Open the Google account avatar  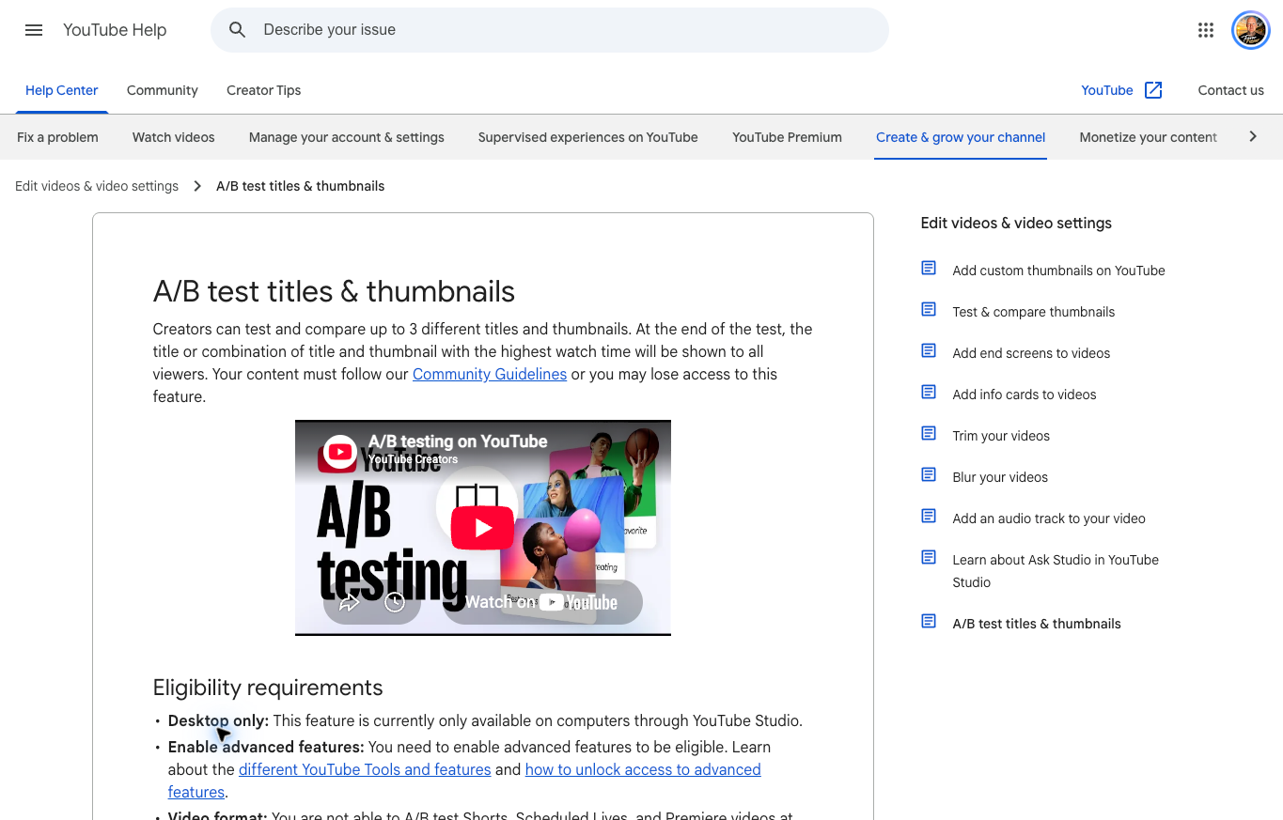tap(1251, 30)
